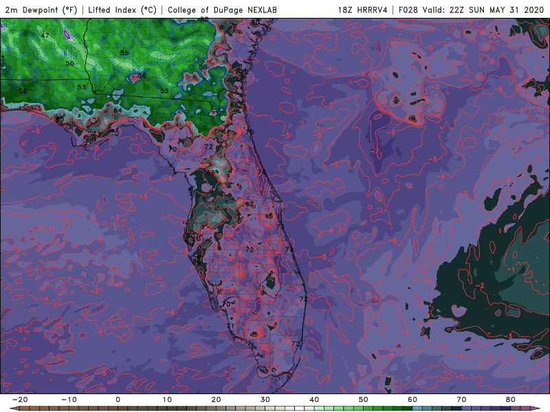The height and width of the screenshot is (412, 550).
Task: Click the "Lifted Index (°C)" title text
Action: point(122,10)
